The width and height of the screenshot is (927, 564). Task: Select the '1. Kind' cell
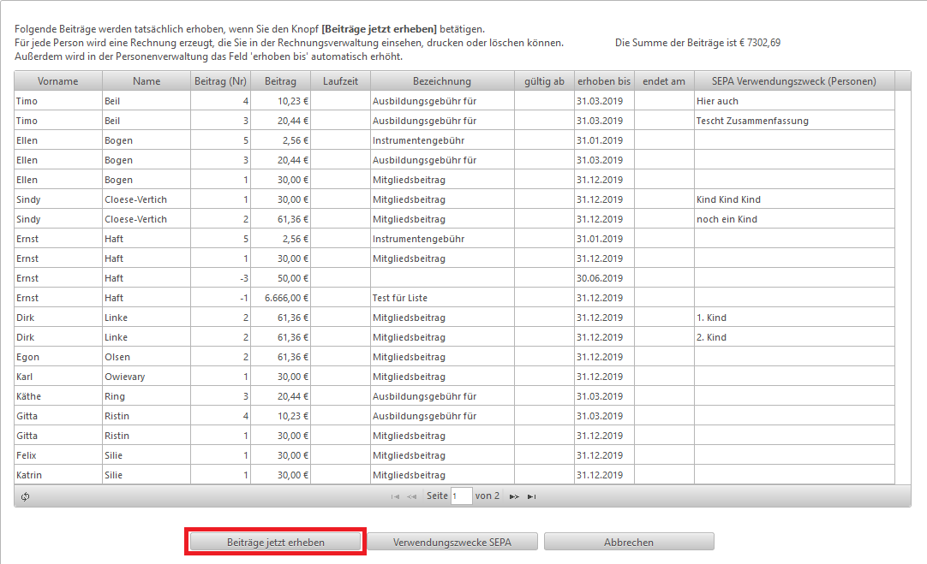794,318
